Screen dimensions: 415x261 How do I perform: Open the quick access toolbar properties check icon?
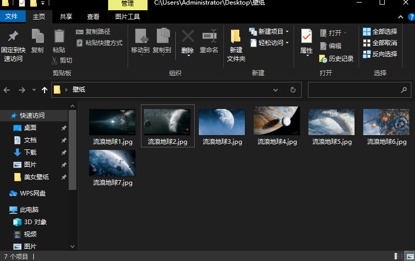point(22,3)
